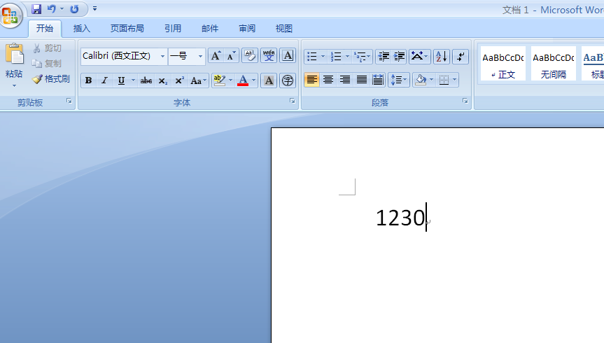Apply text highlight color
This screenshot has height=343, width=604.
pyautogui.click(x=219, y=80)
